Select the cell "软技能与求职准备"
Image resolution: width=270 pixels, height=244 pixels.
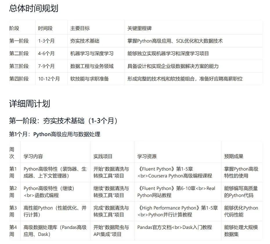pos(90,79)
